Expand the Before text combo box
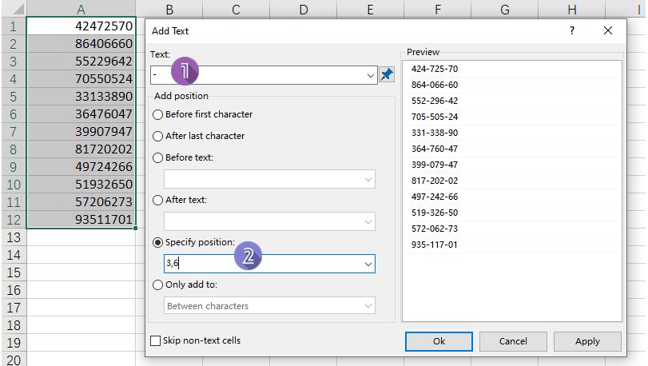Viewport: 648px width, 366px height. click(368, 179)
